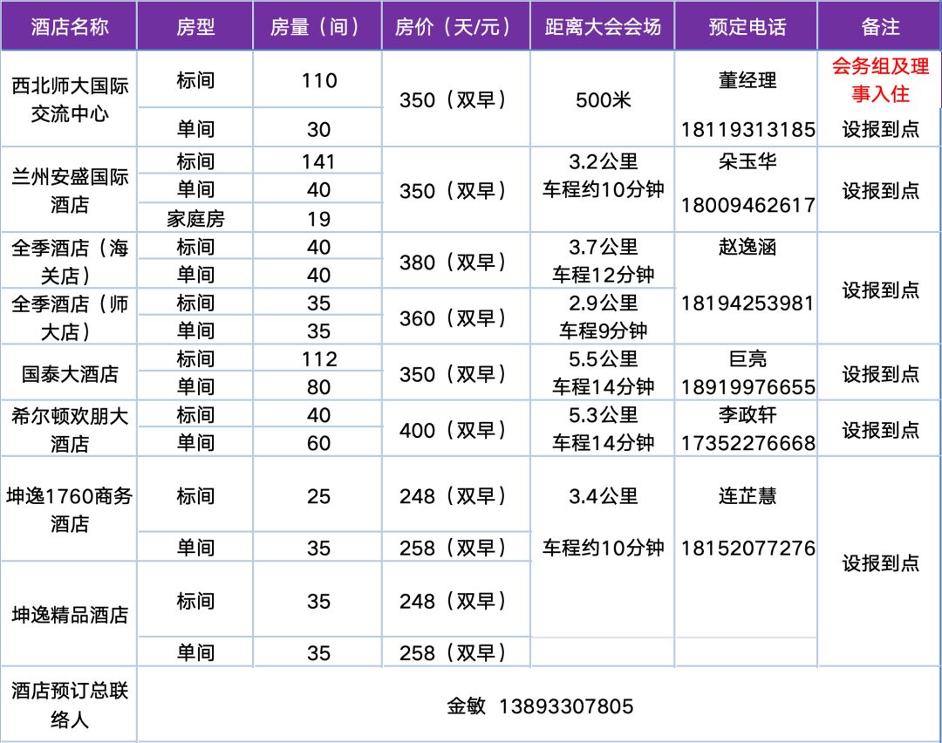Click room count 112
The height and width of the screenshot is (743, 942).
pyautogui.click(x=318, y=359)
